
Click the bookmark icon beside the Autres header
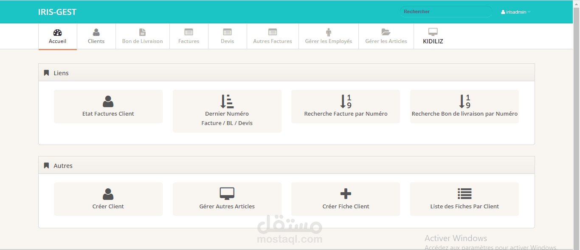pos(46,165)
